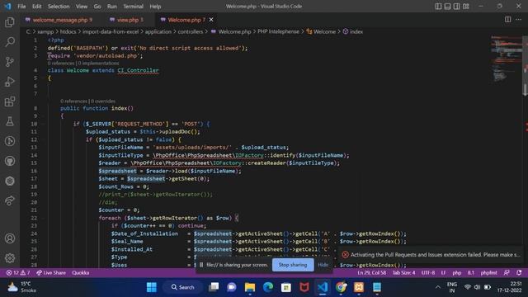
Task: Open the Run and Debug view
Action: pyautogui.click(x=10, y=82)
